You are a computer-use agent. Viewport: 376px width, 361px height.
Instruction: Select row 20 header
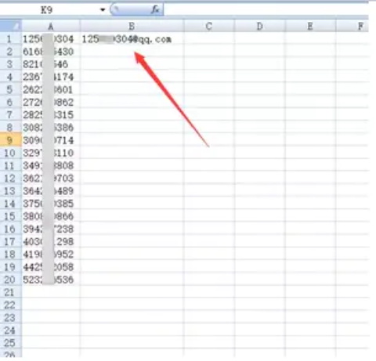pos(11,280)
